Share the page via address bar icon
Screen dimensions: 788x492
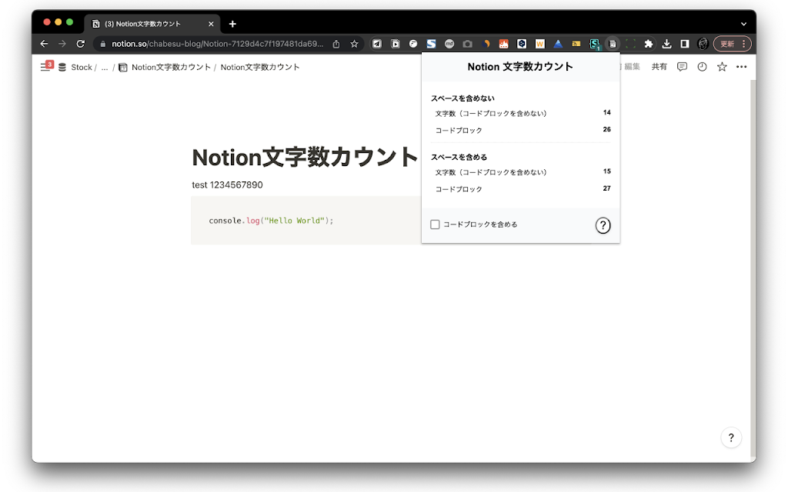[x=336, y=44]
